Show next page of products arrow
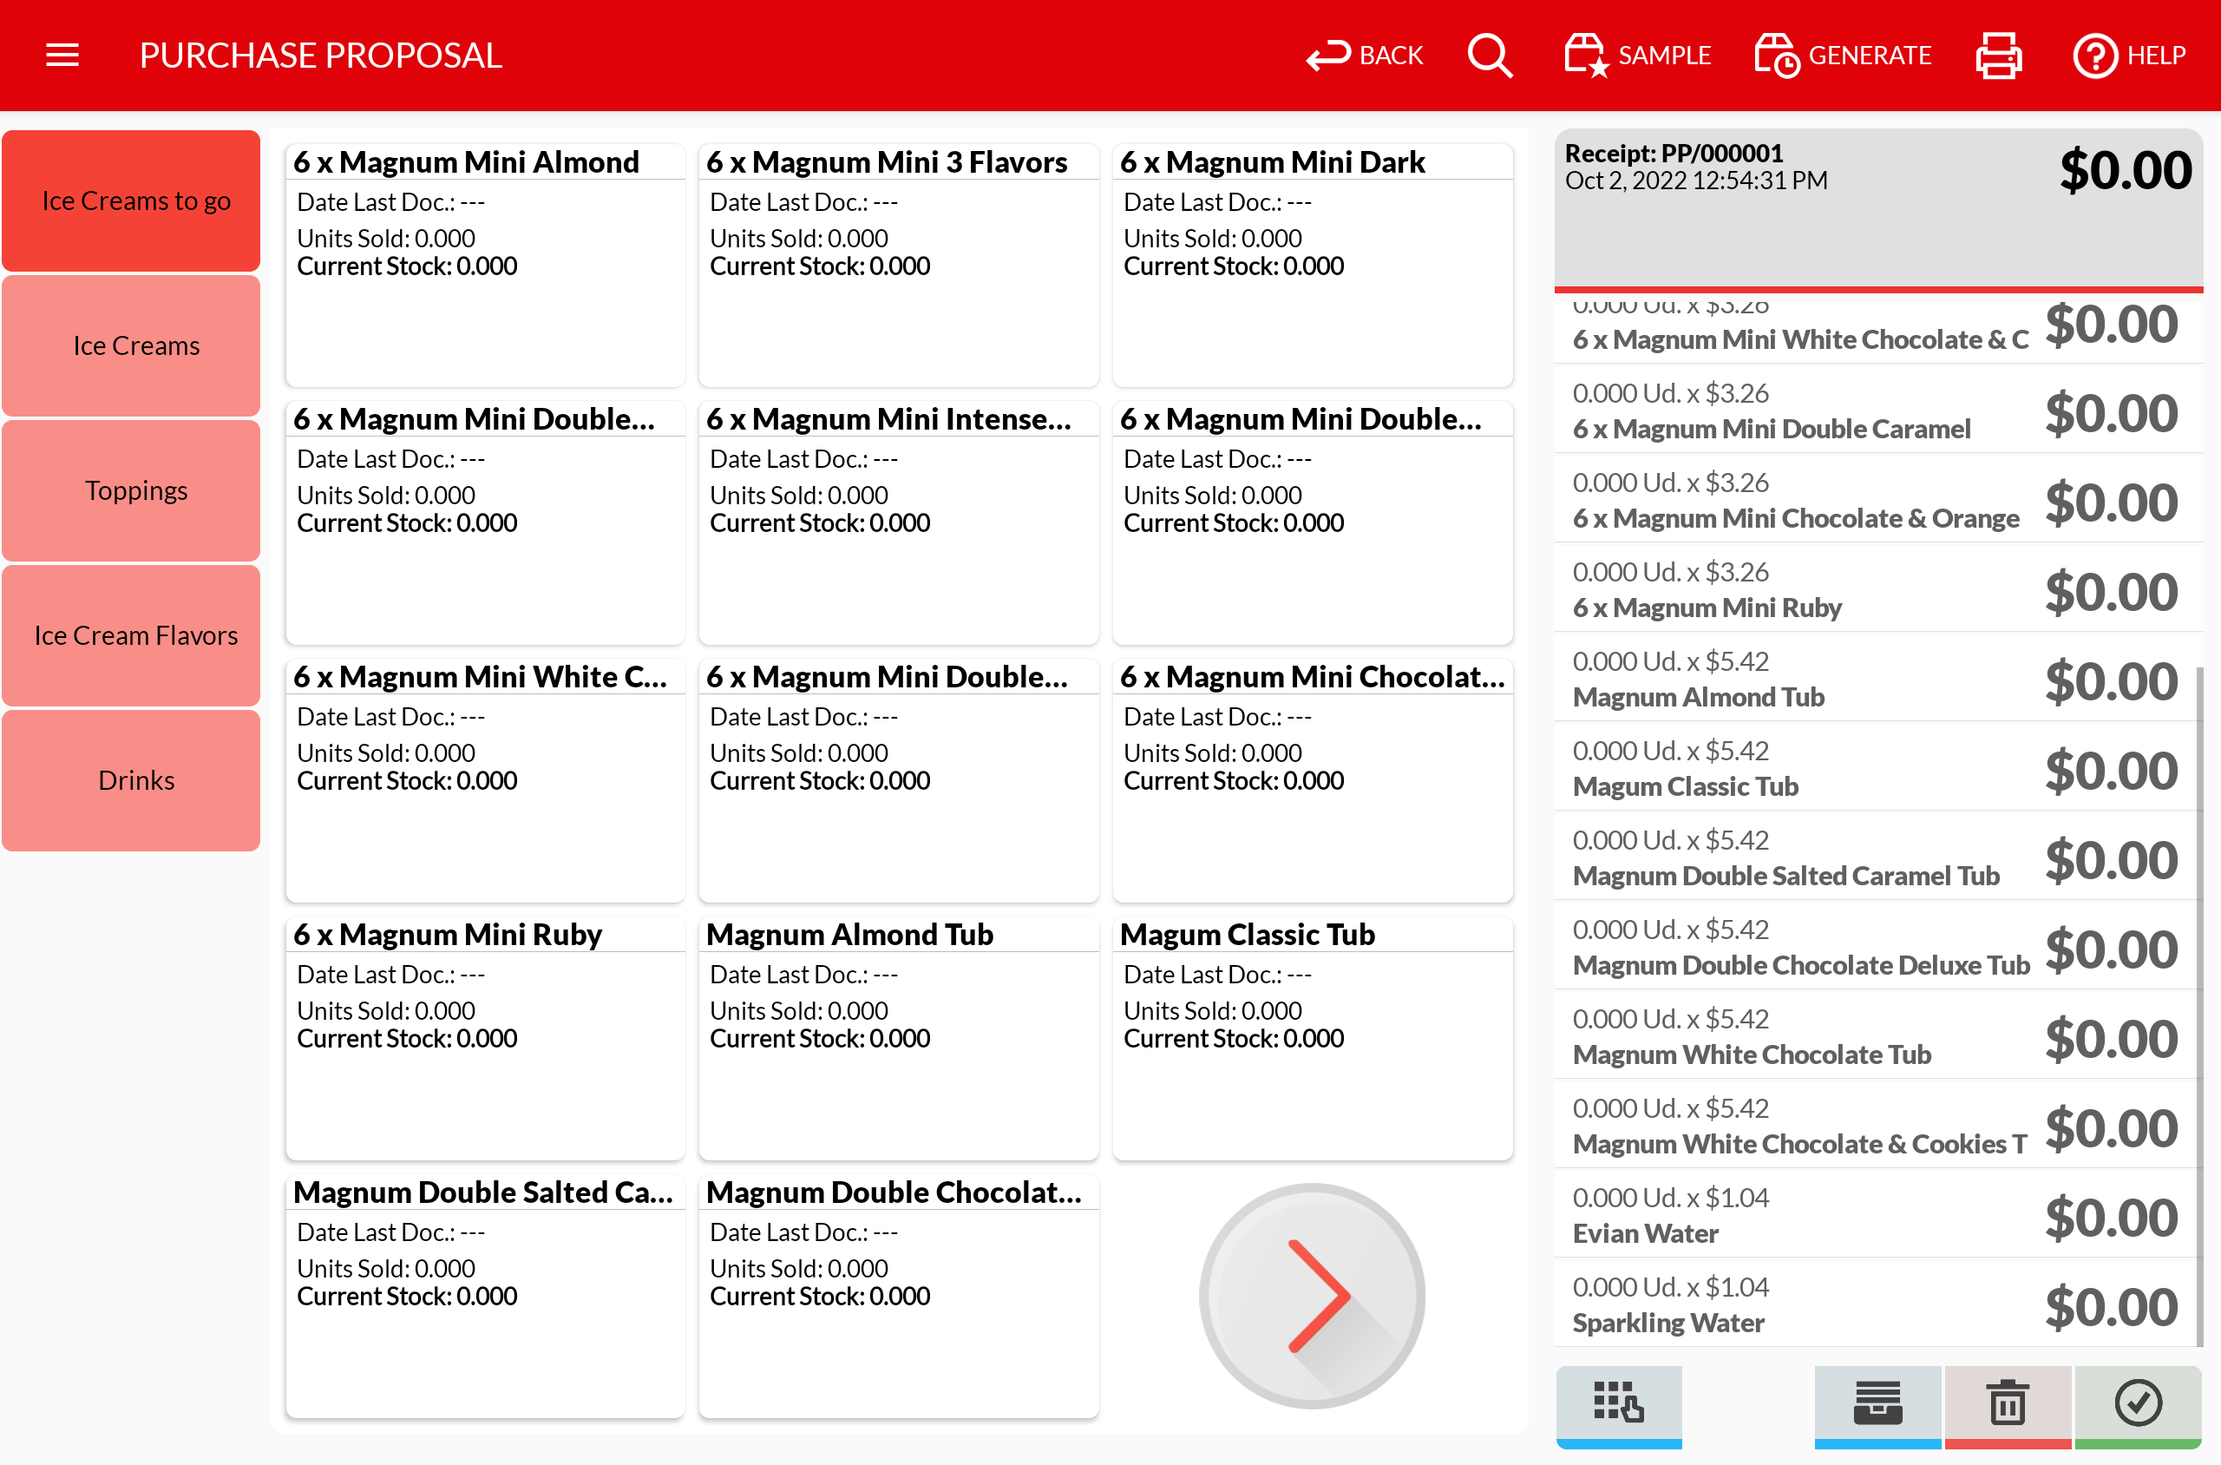Screen dimensions: 2221x1465 [x=1311, y=1296]
